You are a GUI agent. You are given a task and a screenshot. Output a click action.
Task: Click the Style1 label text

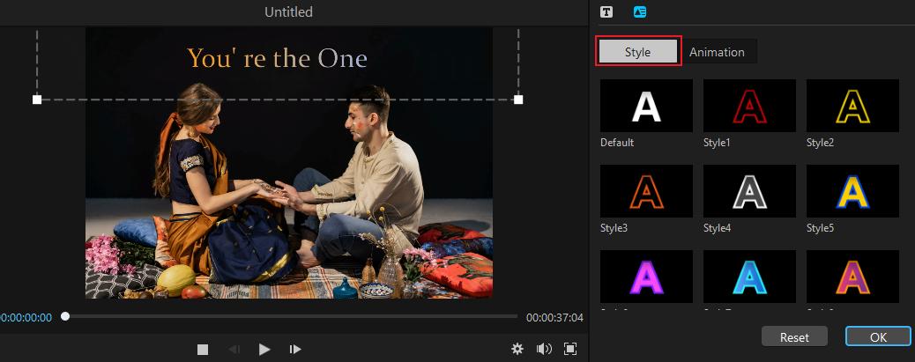[x=717, y=142]
